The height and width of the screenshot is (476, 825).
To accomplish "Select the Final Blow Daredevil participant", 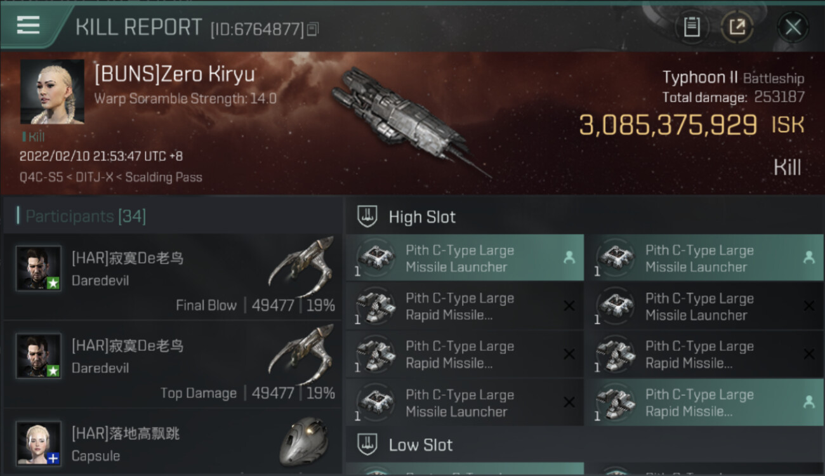I will pyautogui.click(x=173, y=277).
